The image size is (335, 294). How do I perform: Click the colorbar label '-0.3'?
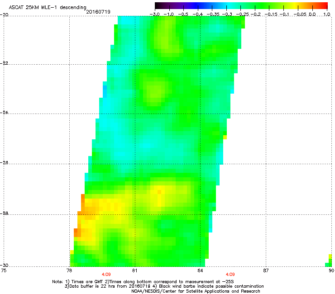pyautogui.click(x=227, y=14)
